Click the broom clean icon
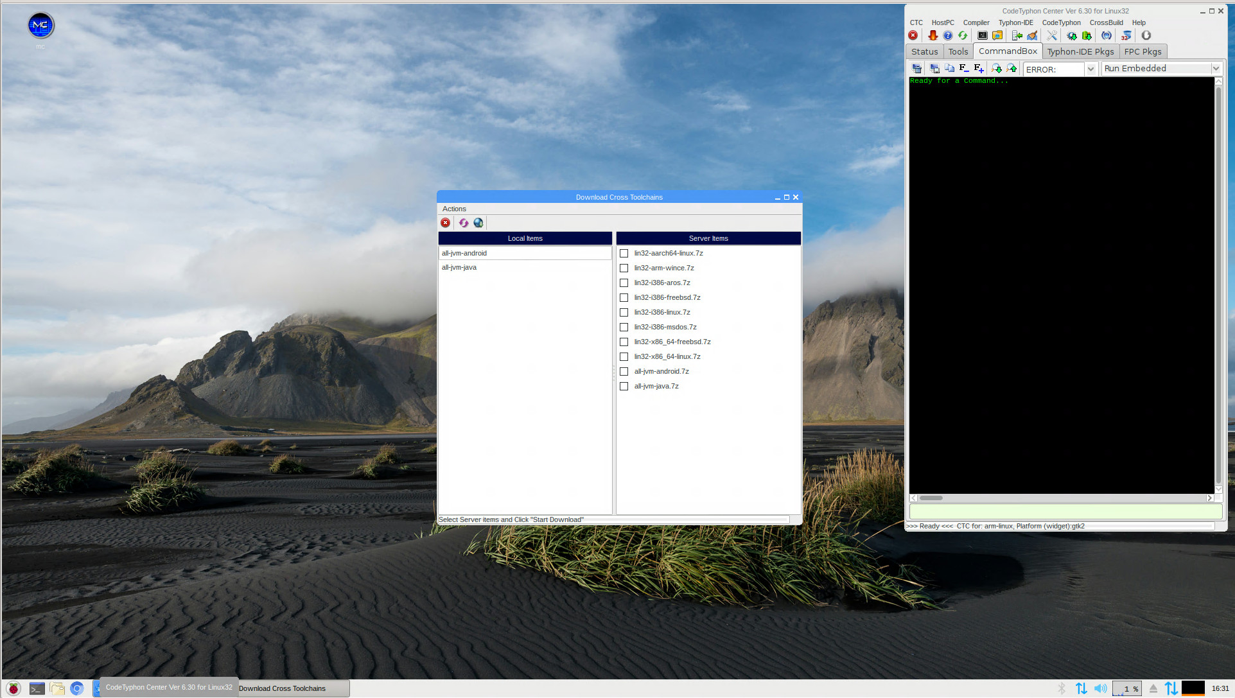 pyautogui.click(x=1032, y=36)
